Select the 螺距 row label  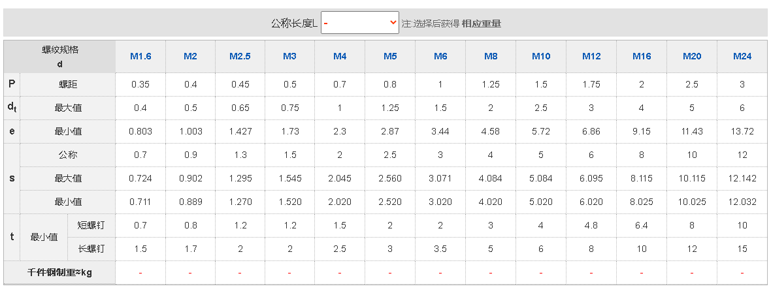68,84
